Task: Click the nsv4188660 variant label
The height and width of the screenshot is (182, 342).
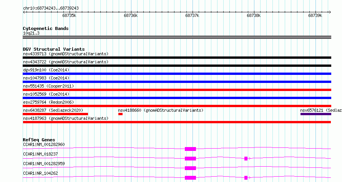Action: 161,110
